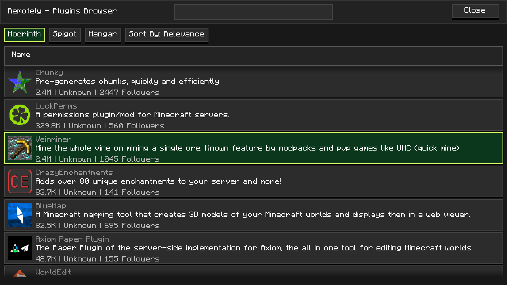Click "2.4M | Unknown | 1045 Followers" stats
This screenshot has width=507, height=285.
tap(97, 159)
